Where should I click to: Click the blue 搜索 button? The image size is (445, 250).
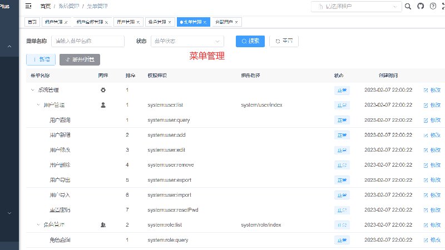pyautogui.click(x=250, y=41)
